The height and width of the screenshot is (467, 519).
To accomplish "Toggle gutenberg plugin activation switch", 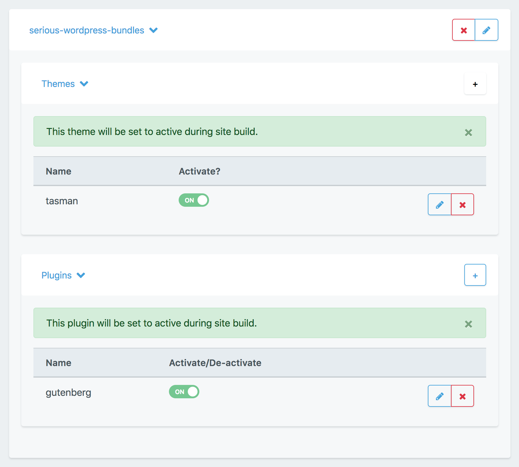I will tap(184, 392).
